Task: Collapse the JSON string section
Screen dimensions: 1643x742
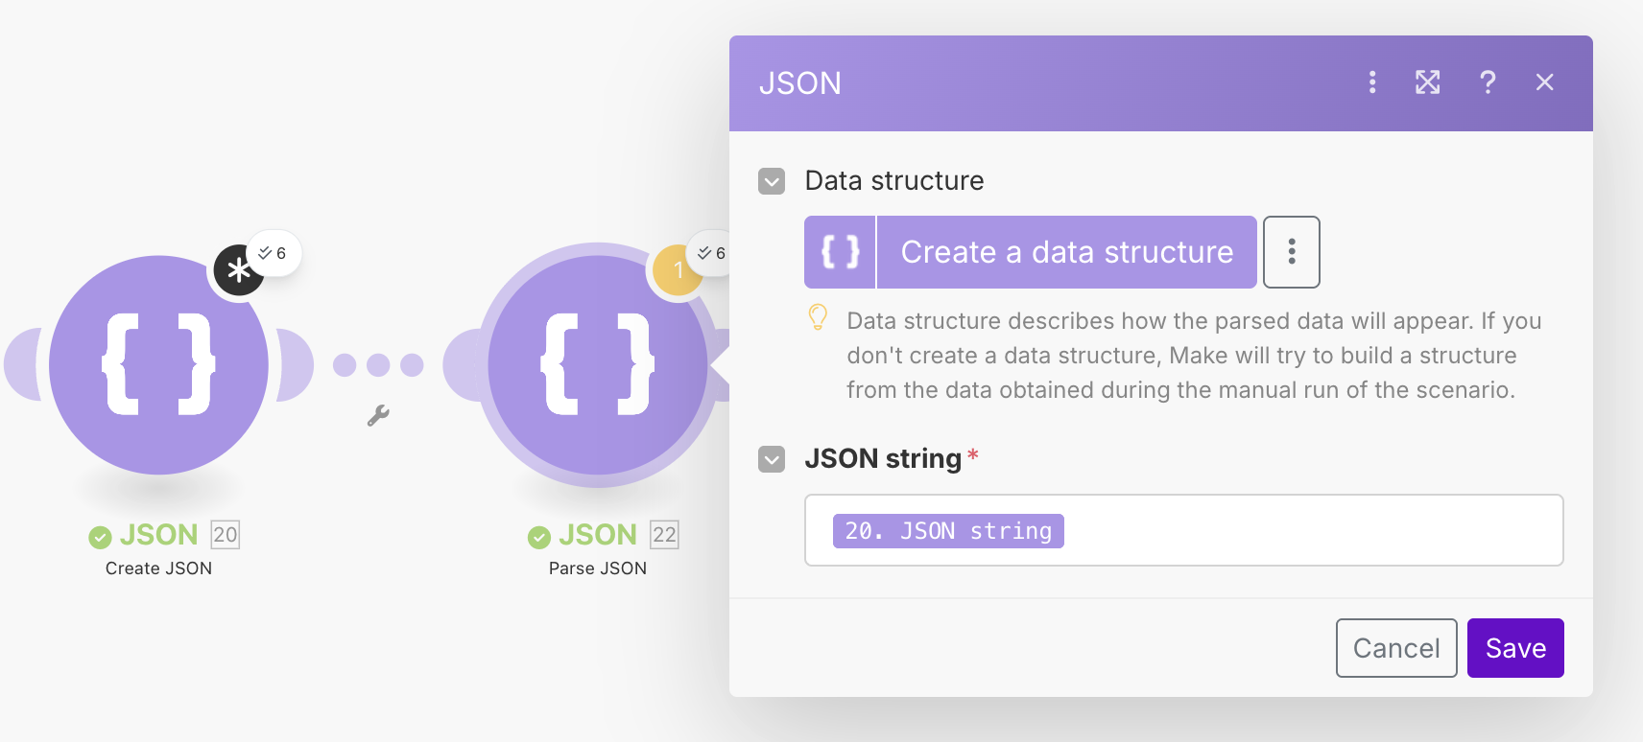Action: pyautogui.click(x=771, y=460)
